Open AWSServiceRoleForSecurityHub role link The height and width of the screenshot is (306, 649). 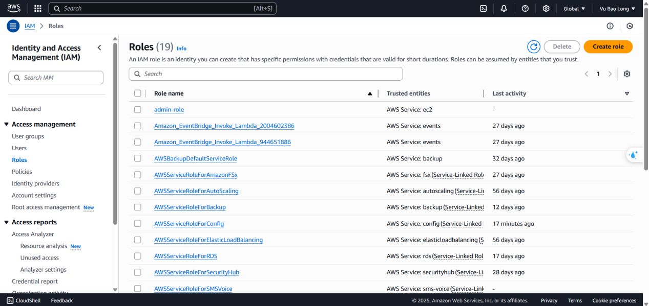click(x=197, y=272)
